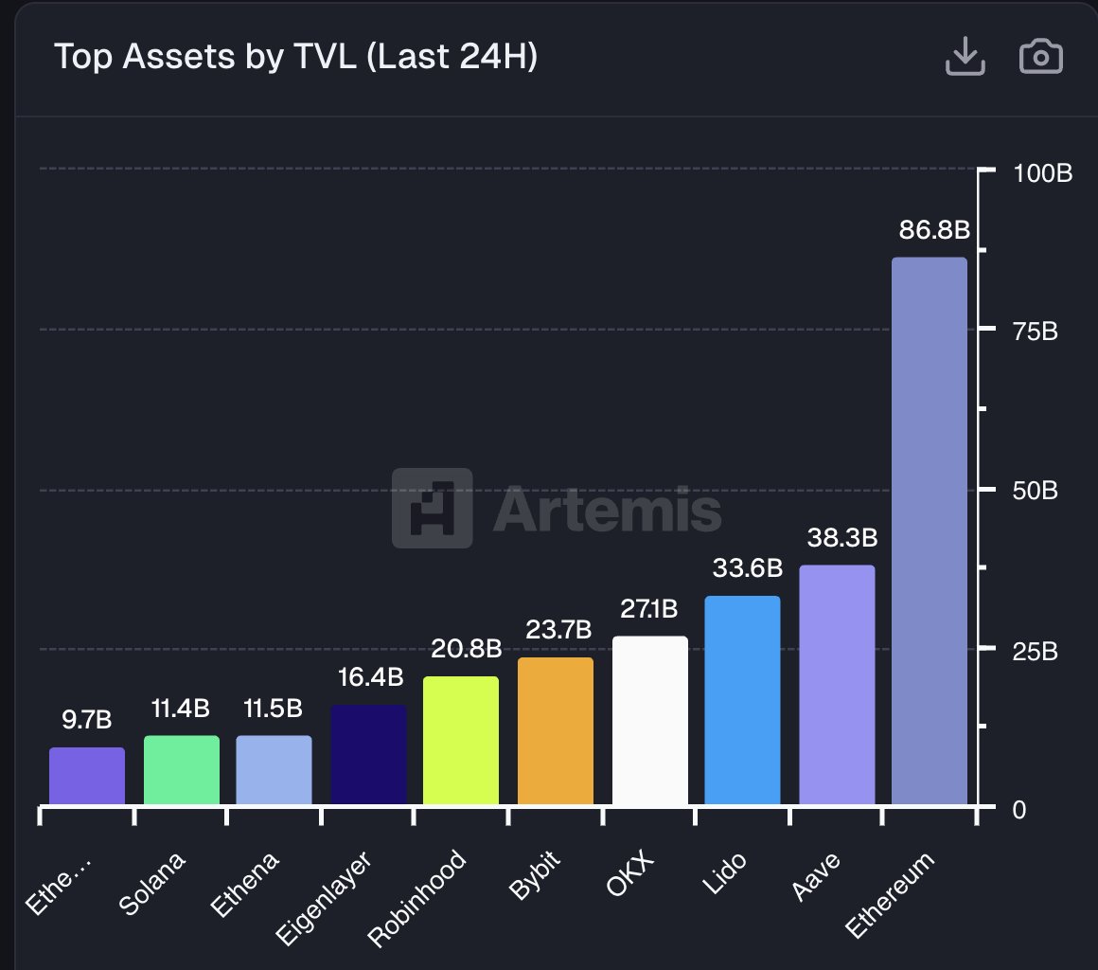The width and height of the screenshot is (1098, 970).
Task: Click the camera screenshot icon
Action: 1040,58
